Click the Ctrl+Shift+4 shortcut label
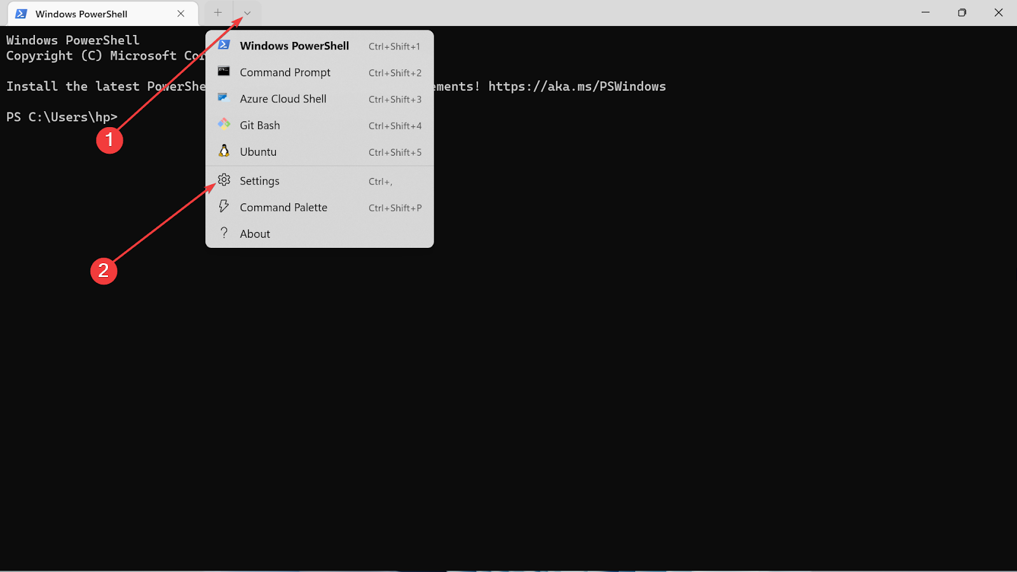The image size is (1017, 572). point(395,126)
